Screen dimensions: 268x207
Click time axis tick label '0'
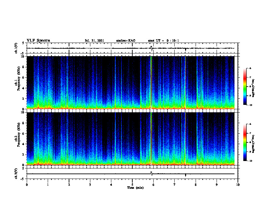click(27, 185)
